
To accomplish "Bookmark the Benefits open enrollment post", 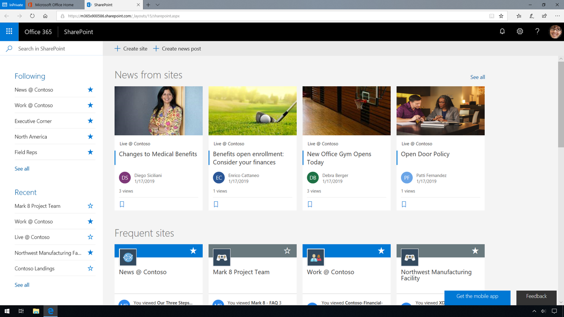I will 216,204.
